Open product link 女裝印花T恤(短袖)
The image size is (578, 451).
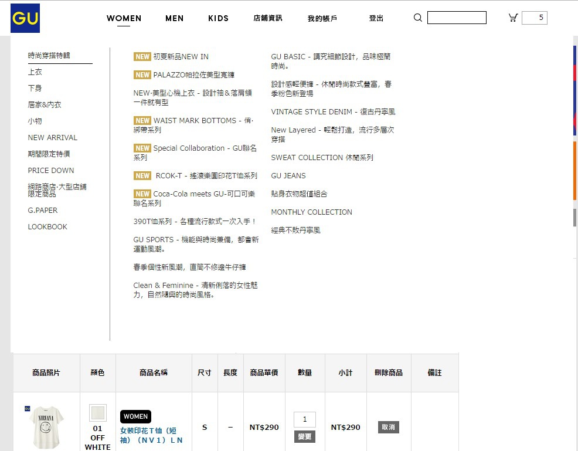pyautogui.click(x=151, y=435)
